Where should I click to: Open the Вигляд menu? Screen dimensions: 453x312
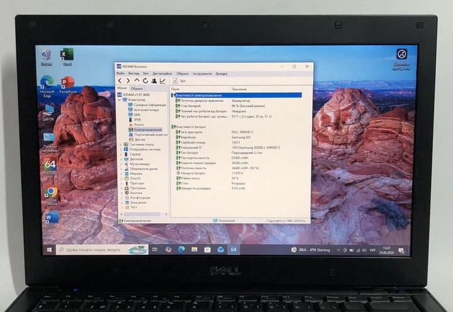pyautogui.click(x=133, y=74)
